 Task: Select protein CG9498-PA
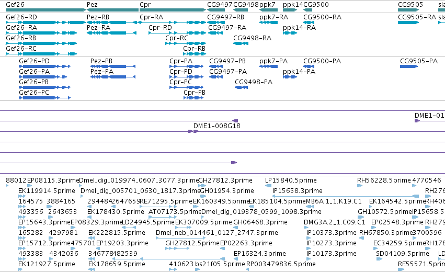241,87
